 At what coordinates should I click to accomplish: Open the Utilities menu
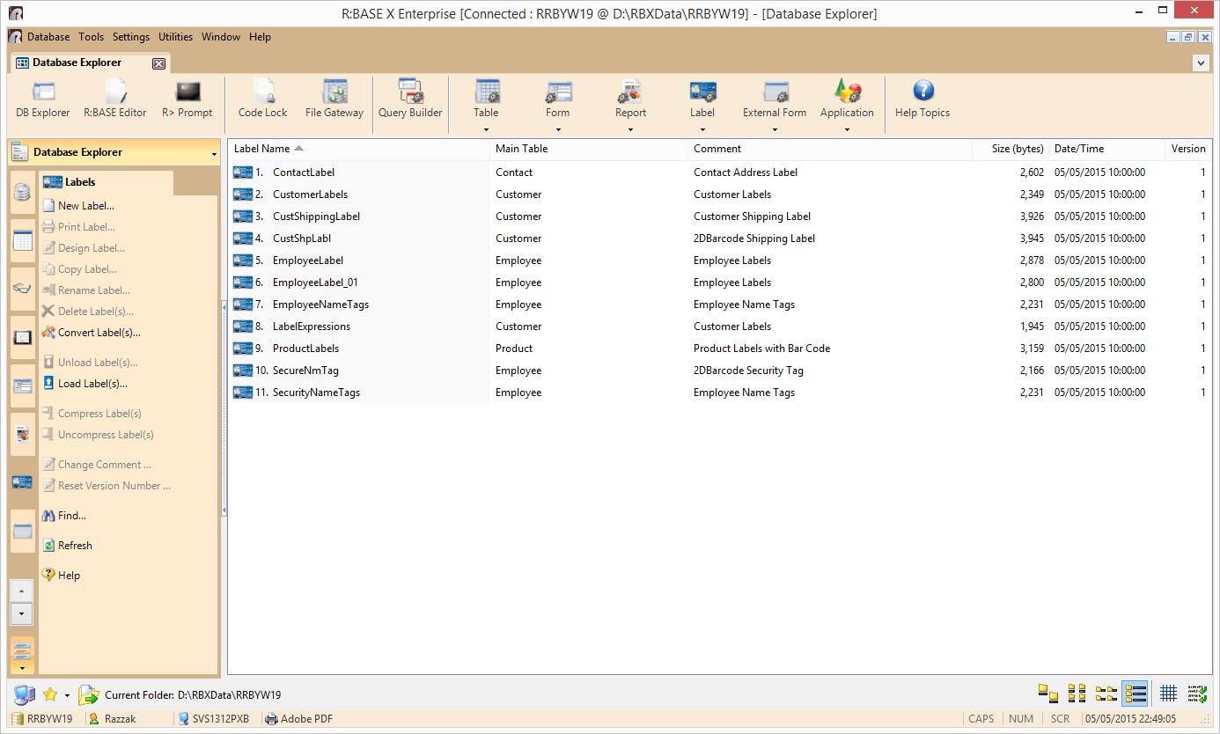175,37
